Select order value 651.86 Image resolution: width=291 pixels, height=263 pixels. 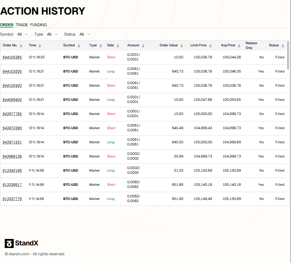[x=177, y=184]
